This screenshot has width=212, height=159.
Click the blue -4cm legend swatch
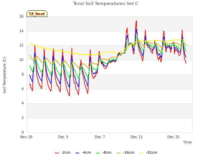(x=77, y=153)
